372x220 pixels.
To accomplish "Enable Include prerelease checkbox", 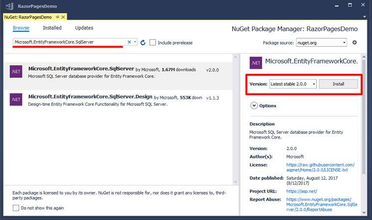I will coord(153,43).
